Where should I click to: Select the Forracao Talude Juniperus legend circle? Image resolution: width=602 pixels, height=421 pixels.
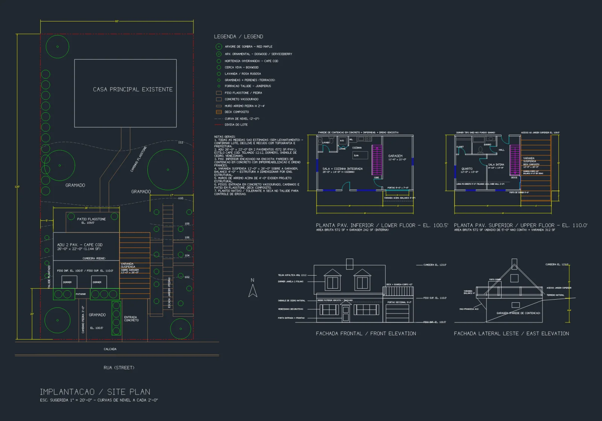pyautogui.click(x=219, y=86)
